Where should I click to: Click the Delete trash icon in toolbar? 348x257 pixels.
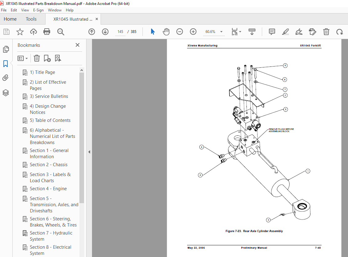[x=326, y=32]
